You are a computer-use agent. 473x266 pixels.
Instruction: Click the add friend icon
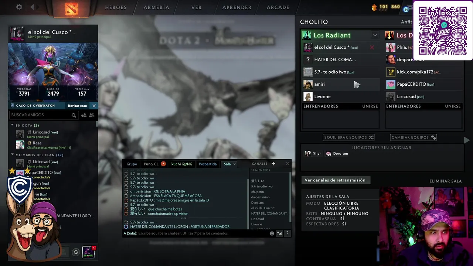[x=84, y=115]
